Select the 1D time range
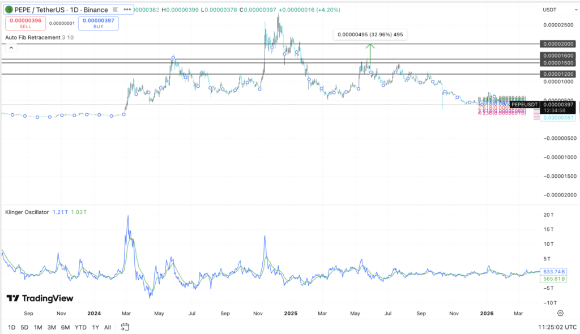 10,327
